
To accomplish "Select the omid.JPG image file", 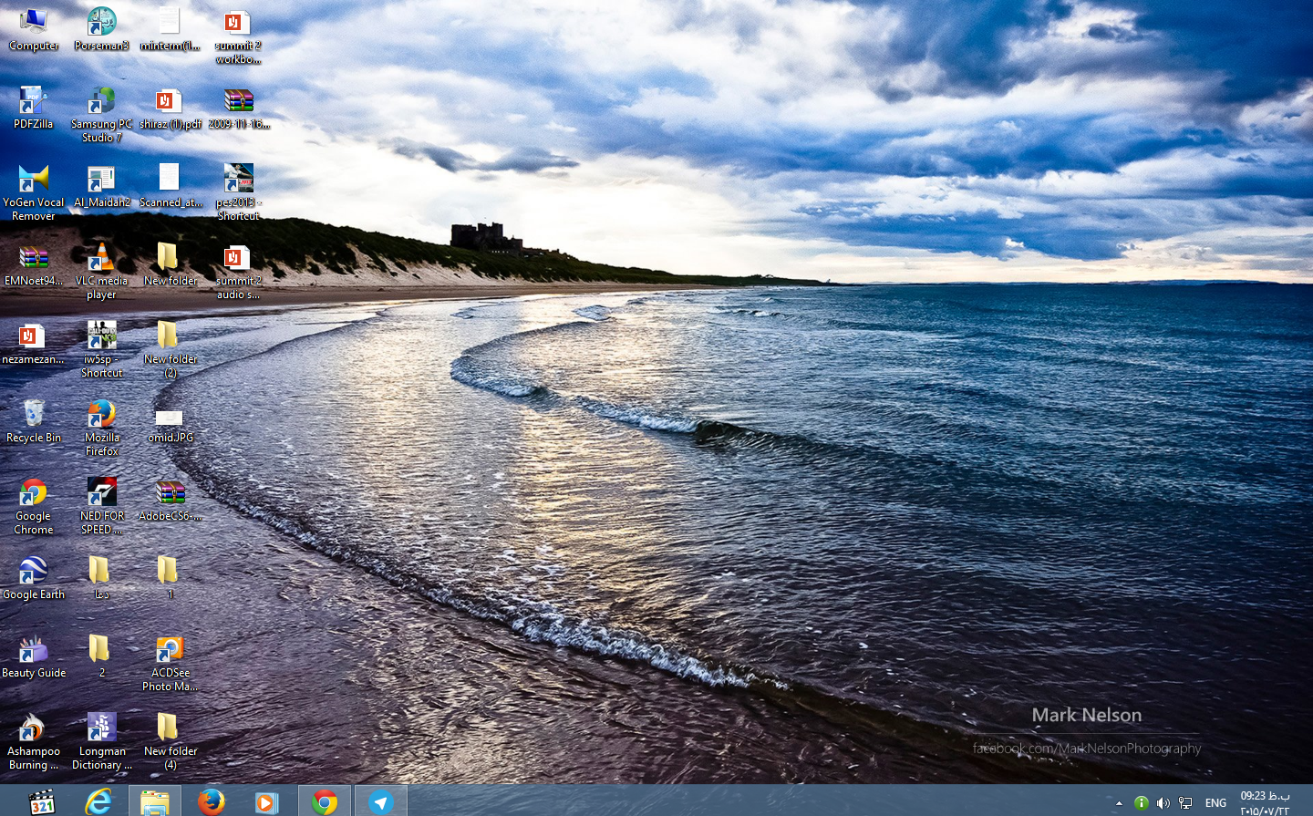I will click(170, 418).
